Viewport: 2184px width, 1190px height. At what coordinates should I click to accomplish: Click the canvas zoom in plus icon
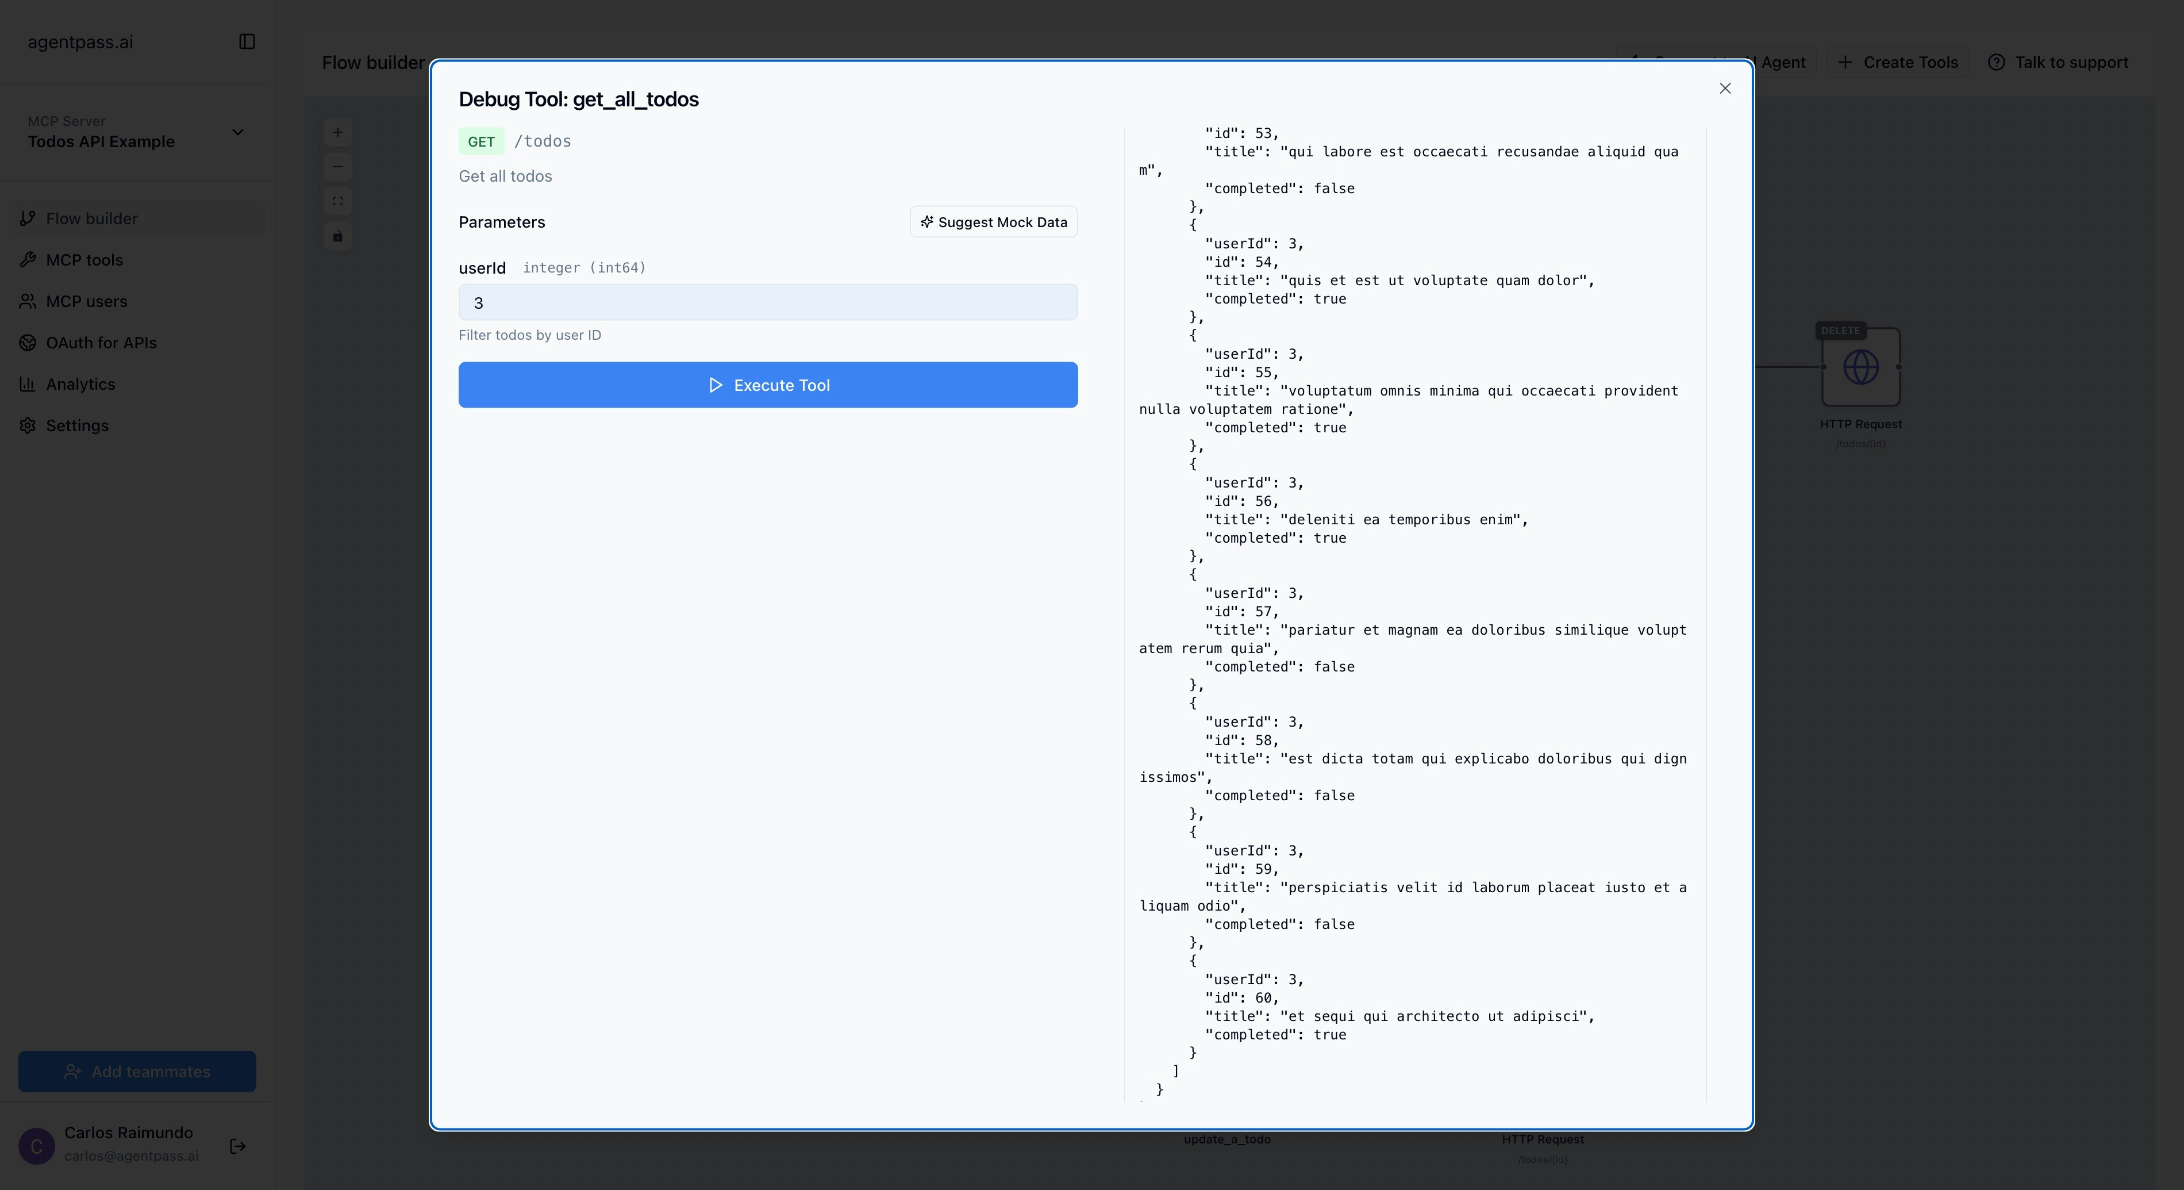click(x=337, y=132)
